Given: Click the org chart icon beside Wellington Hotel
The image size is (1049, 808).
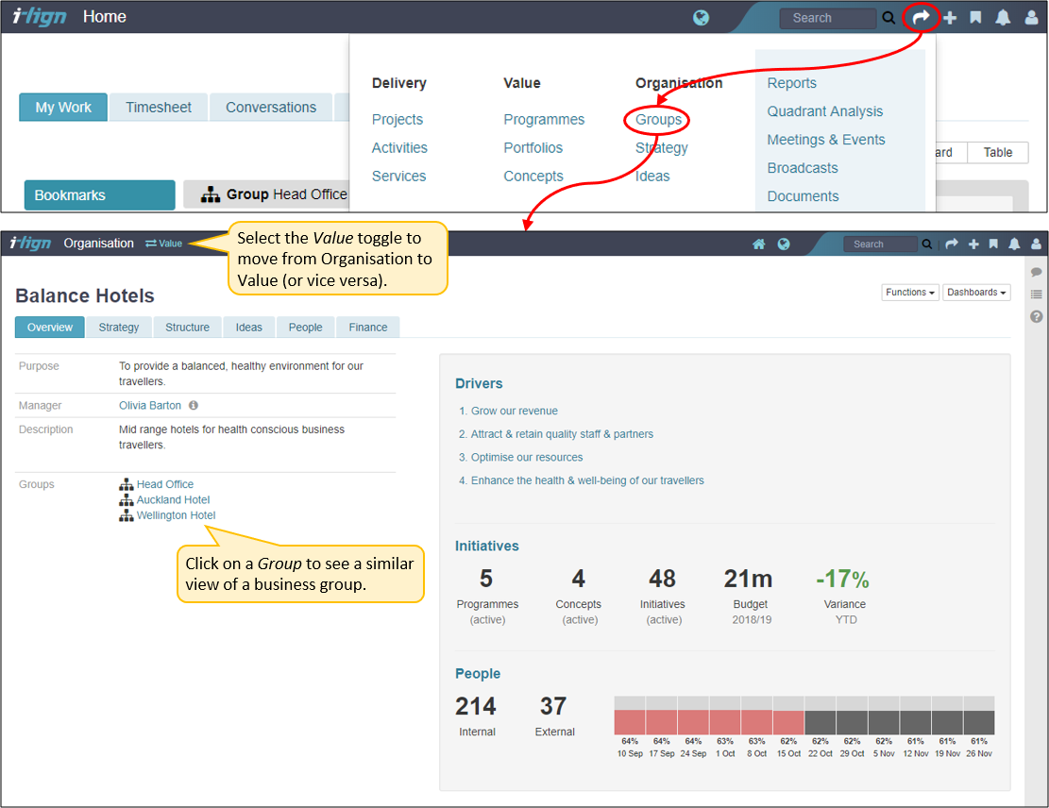Looking at the screenshot, I should (127, 515).
